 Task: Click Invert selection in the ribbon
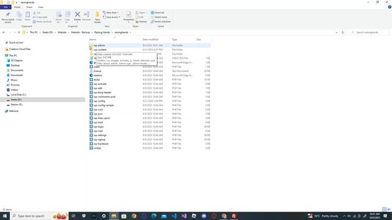click(160, 22)
